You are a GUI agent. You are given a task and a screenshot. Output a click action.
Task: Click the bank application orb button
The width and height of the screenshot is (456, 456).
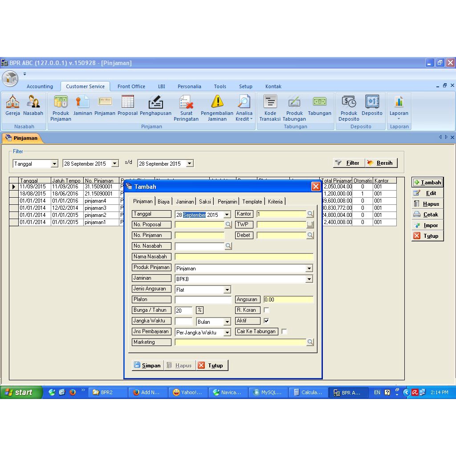click(11, 78)
